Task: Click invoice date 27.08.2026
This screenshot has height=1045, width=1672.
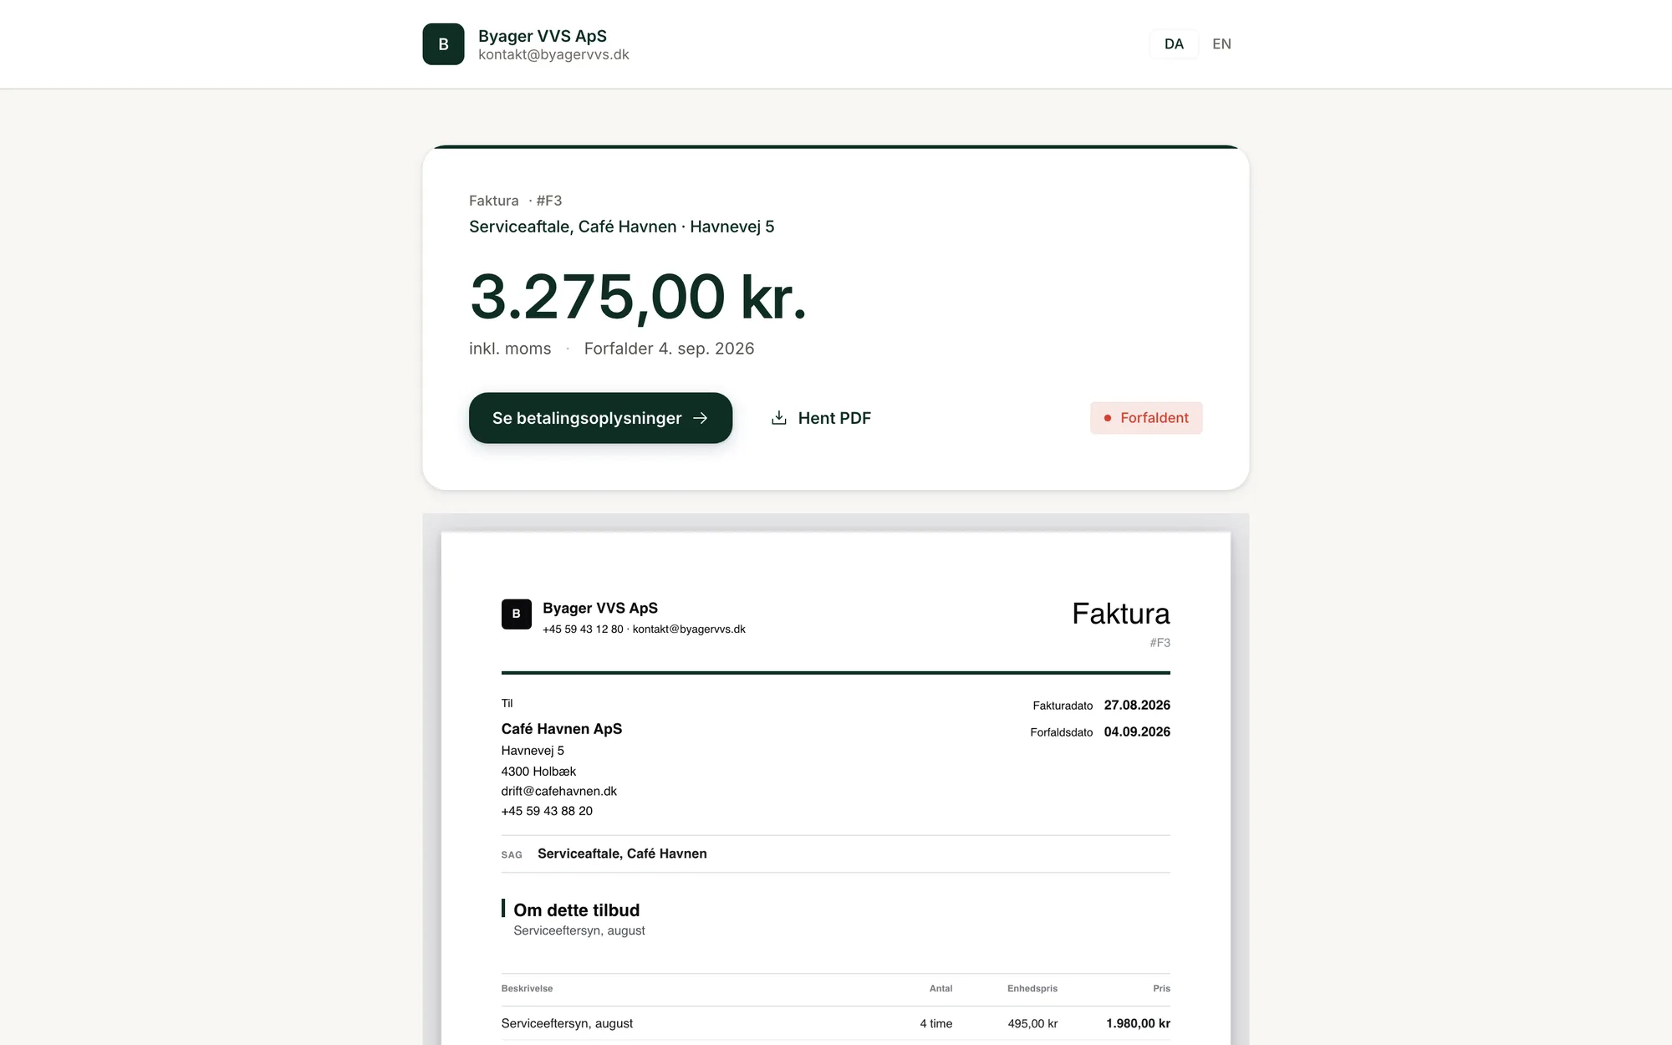Action: click(1137, 705)
